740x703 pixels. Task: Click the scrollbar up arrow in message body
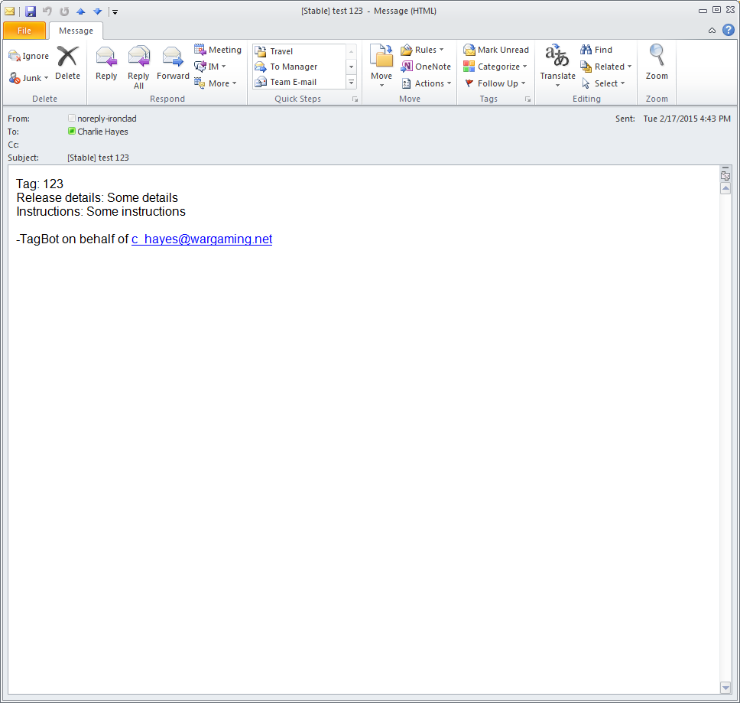(725, 188)
